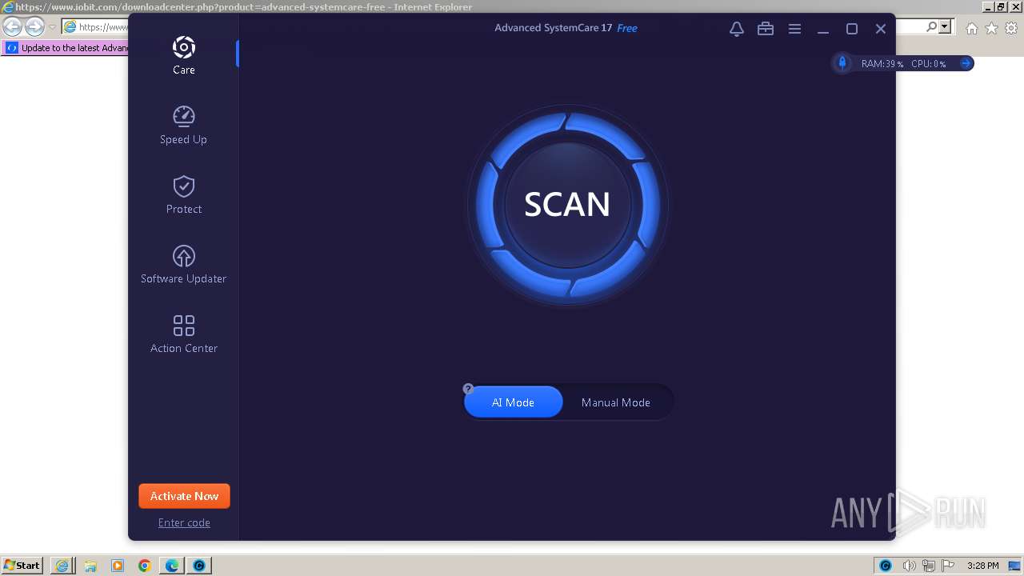Open the Enter code link
Viewport: 1024px width, 576px height.
pos(184,522)
